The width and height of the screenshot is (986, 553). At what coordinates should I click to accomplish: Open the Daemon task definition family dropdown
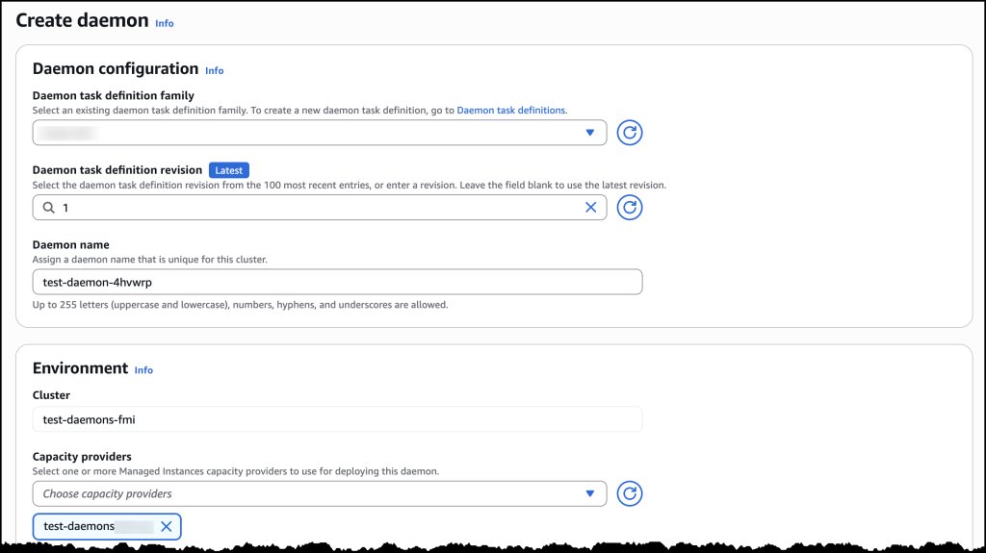tap(308, 133)
